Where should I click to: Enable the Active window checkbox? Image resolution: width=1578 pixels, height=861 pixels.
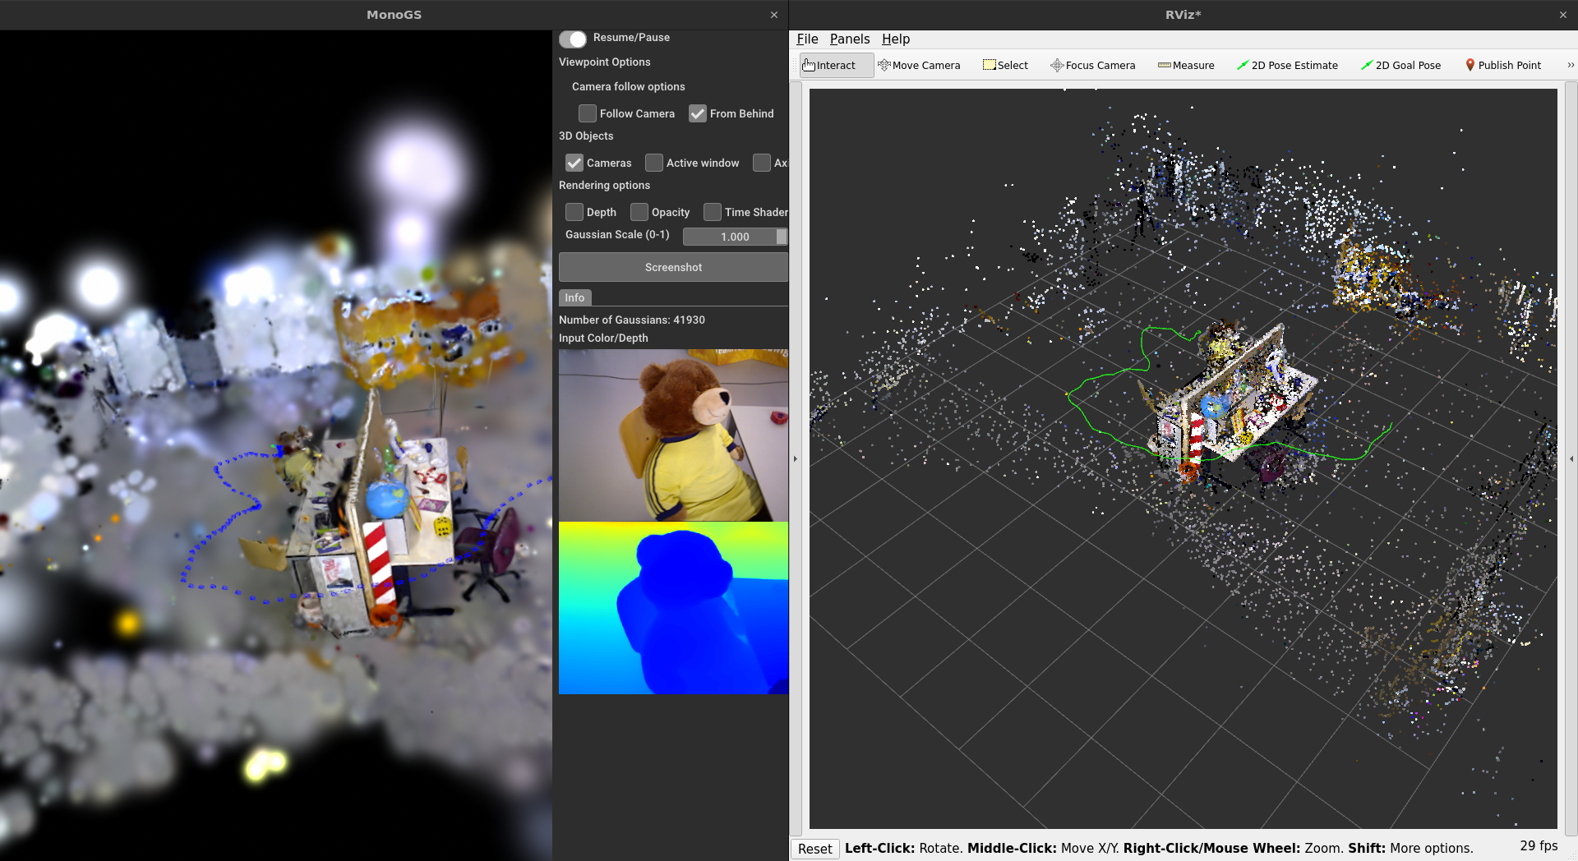point(654,163)
